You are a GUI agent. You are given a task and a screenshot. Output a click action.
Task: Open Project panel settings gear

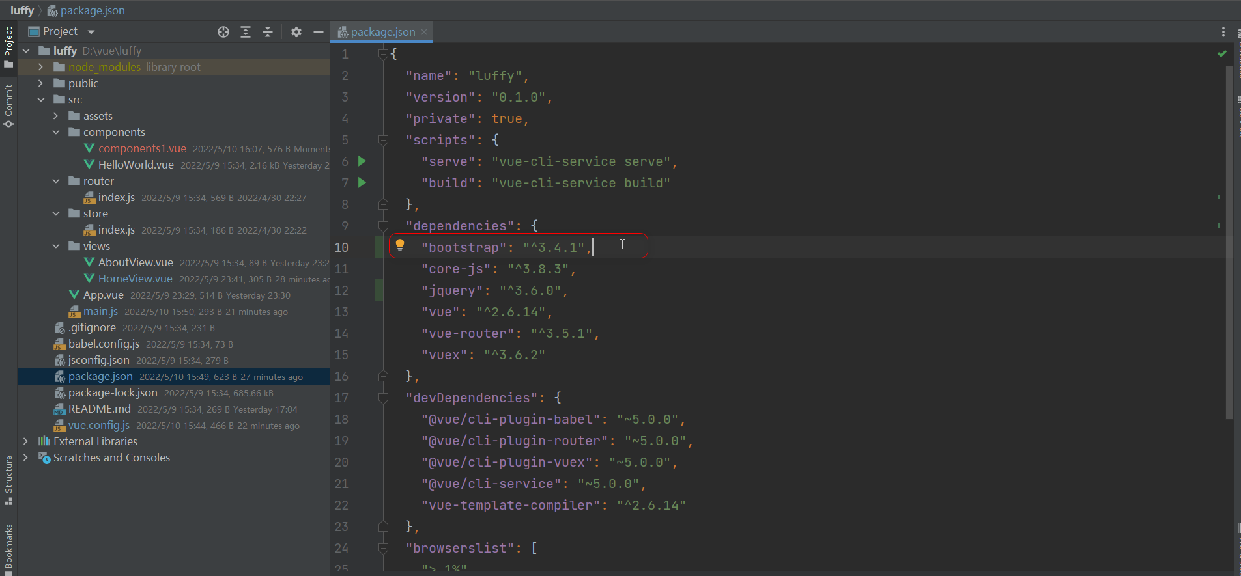pos(296,32)
